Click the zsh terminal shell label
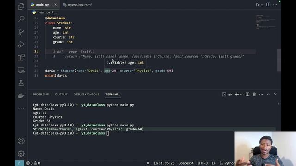 [227, 95]
